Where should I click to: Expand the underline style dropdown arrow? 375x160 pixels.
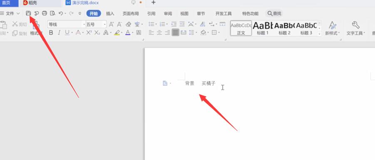pos(72,33)
